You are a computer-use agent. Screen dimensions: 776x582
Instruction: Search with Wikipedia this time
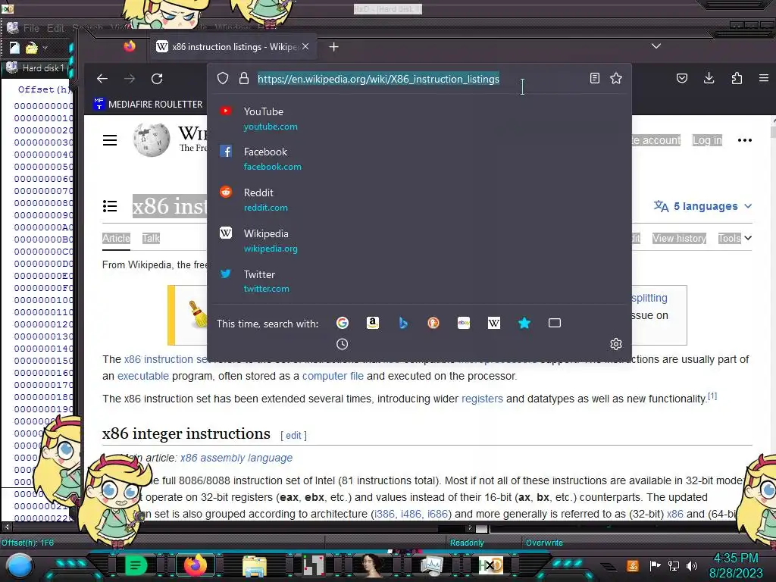click(x=494, y=323)
